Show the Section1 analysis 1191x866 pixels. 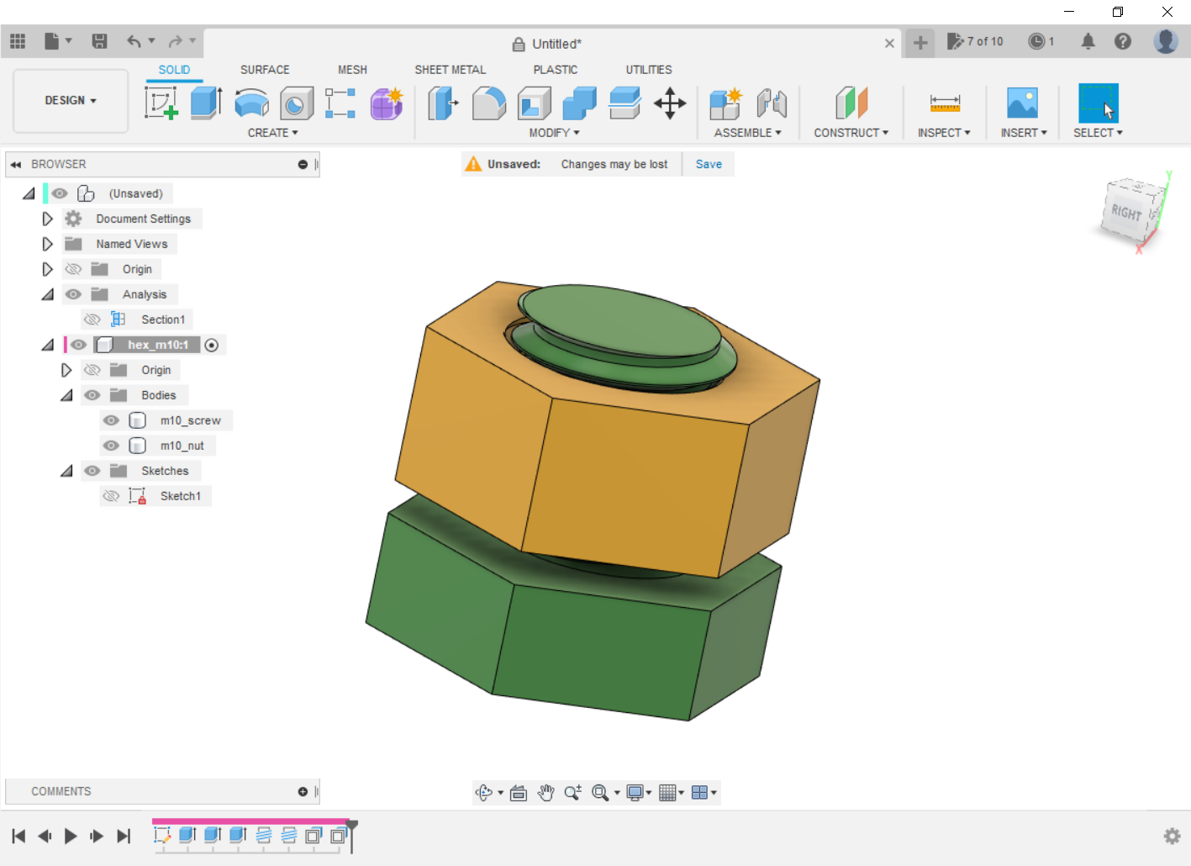point(92,319)
